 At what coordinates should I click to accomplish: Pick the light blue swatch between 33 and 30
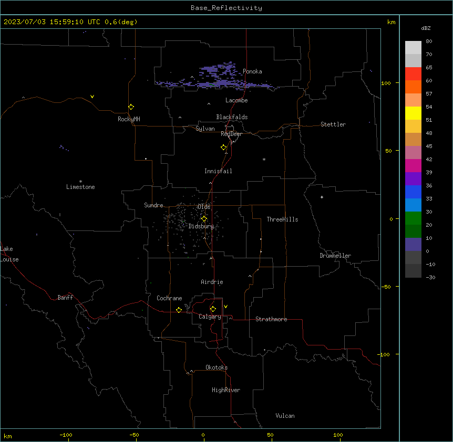click(413, 205)
